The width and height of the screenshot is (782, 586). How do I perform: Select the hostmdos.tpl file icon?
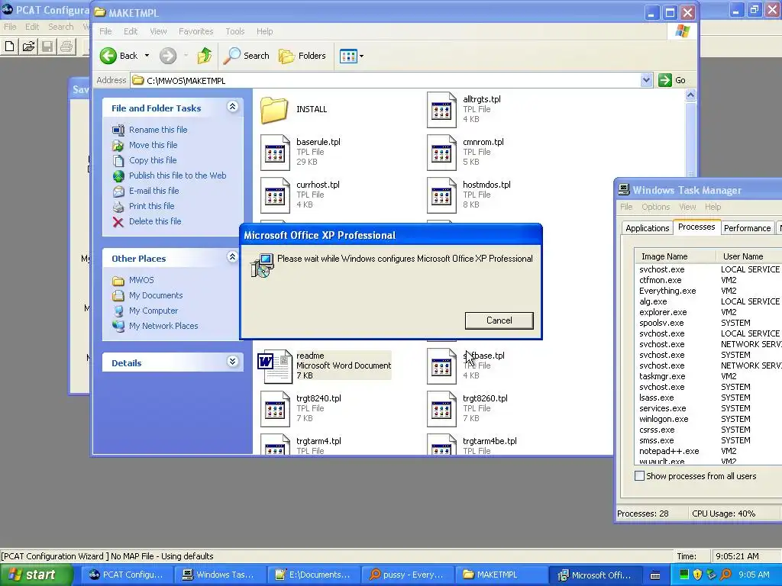click(x=441, y=195)
